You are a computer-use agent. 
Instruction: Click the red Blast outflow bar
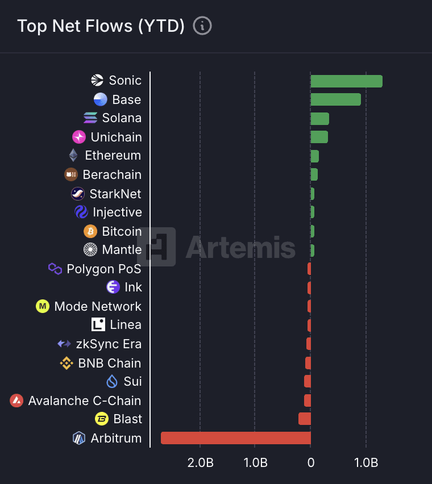coord(305,419)
